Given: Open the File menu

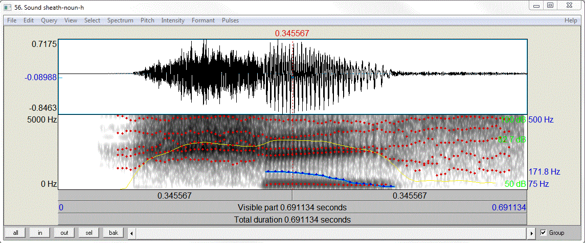Looking at the screenshot, I should pyautogui.click(x=12, y=20).
